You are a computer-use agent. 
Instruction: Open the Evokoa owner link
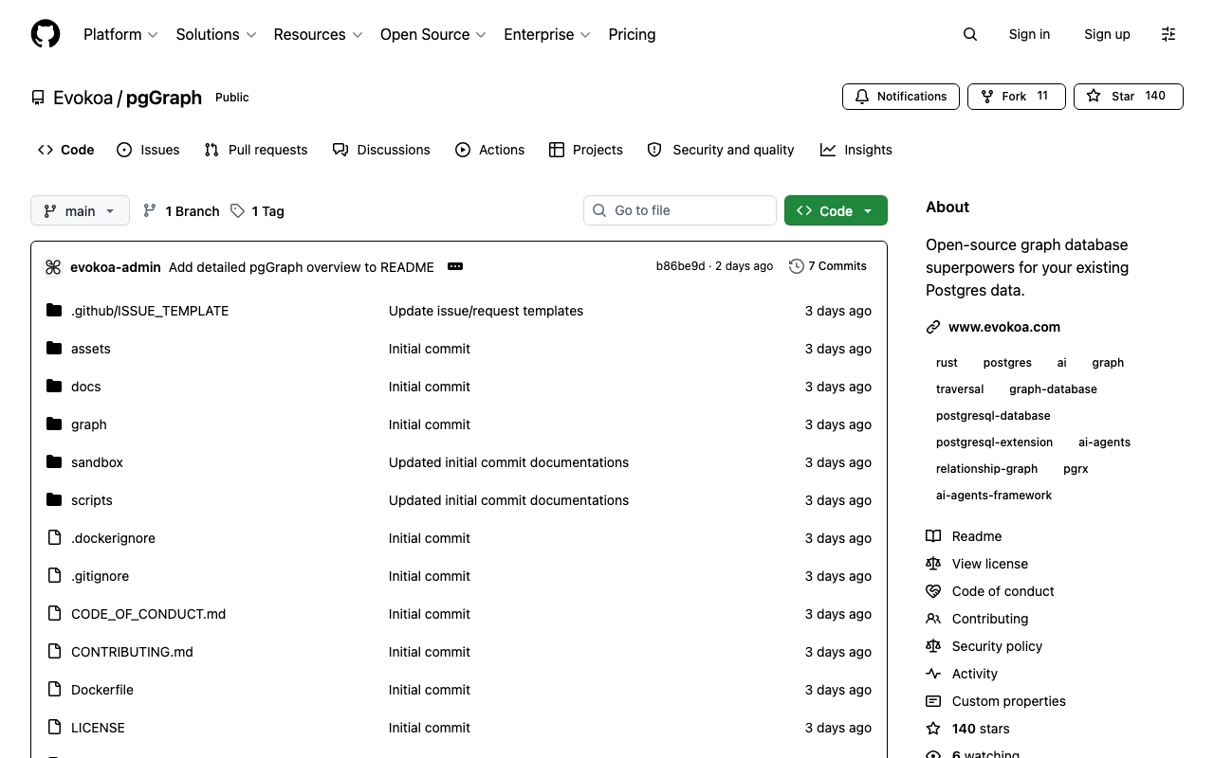pyautogui.click(x=83, y=98)
